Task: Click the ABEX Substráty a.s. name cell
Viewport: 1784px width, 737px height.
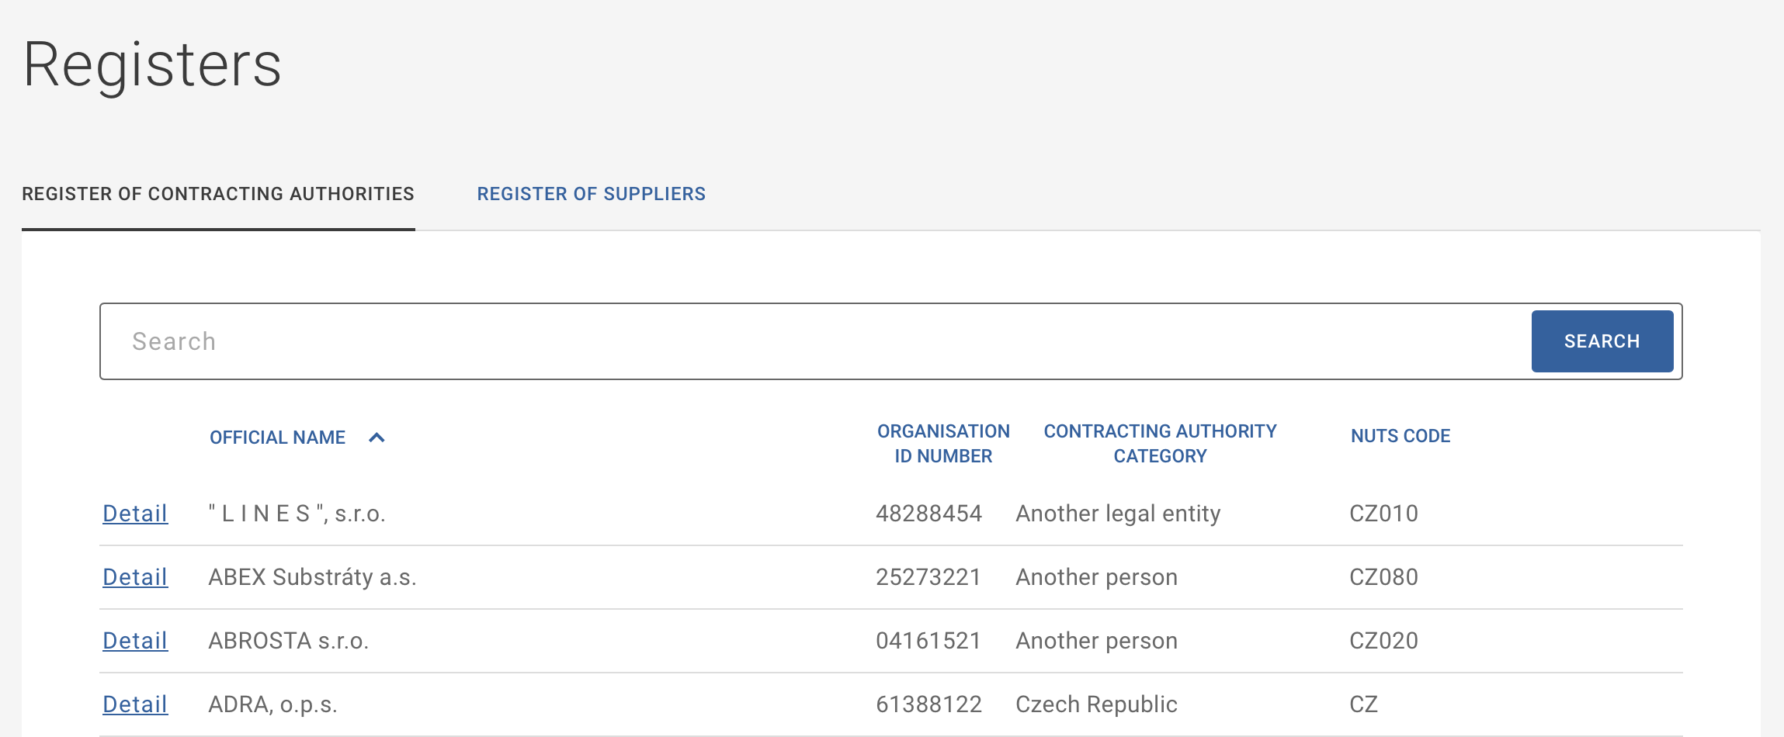Action: pos(312,577)
